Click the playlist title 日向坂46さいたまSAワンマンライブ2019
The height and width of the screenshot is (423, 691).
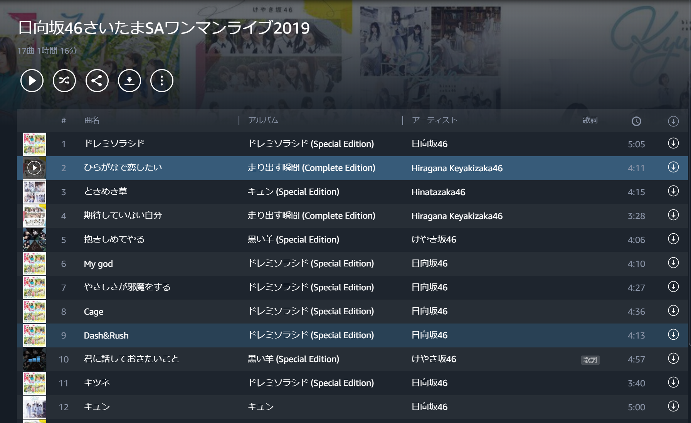[164, 28]
